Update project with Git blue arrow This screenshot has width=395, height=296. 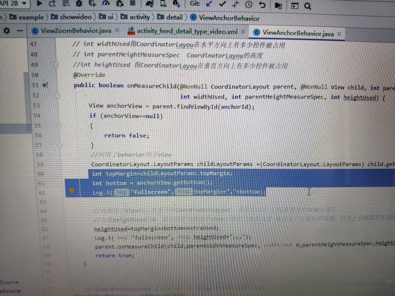coord(209,4)
